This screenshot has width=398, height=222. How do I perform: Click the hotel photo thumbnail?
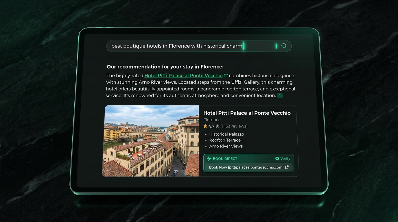(x=151, y=141)
